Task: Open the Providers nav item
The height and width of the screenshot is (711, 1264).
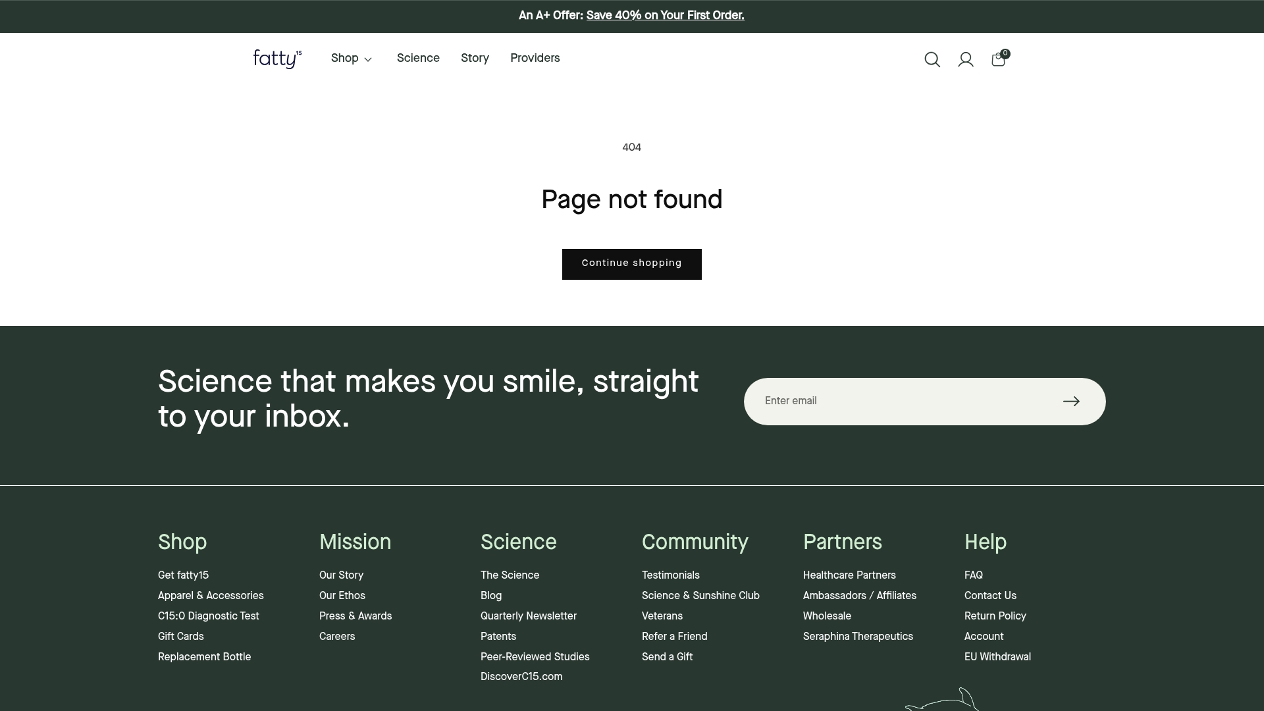Action: (x=535, y=59)
